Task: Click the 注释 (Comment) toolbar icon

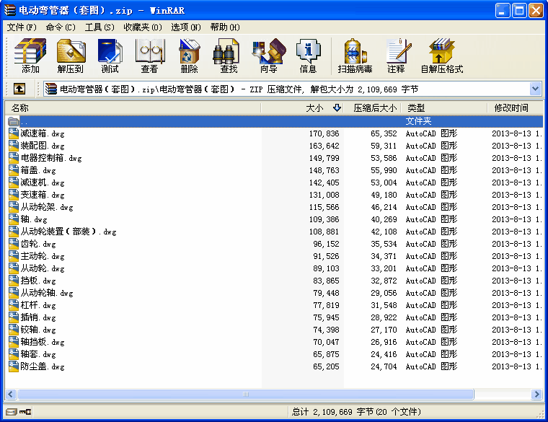Action: 396,56
